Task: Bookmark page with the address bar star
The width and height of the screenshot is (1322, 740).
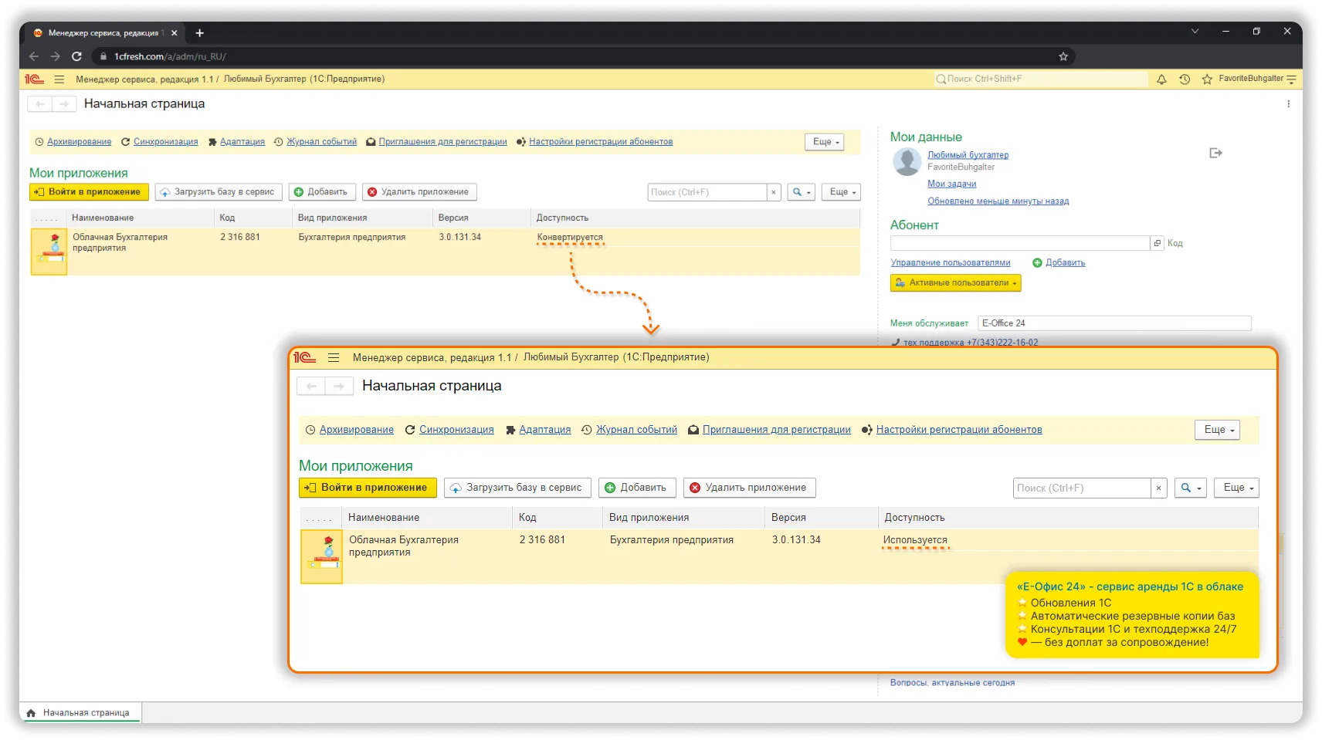Action: tap(1063, 56)
